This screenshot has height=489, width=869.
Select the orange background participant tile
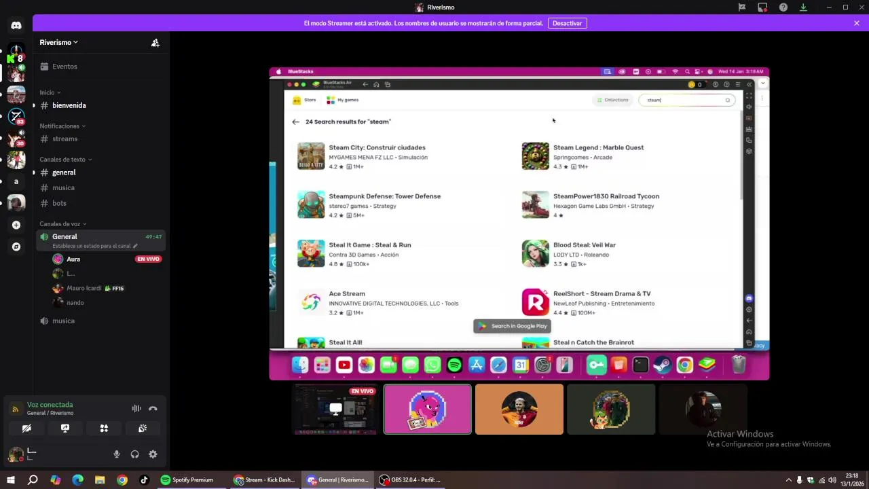click(x=519, y=409)
